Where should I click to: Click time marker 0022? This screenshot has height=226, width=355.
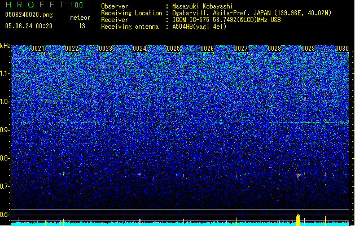[72, 49]
